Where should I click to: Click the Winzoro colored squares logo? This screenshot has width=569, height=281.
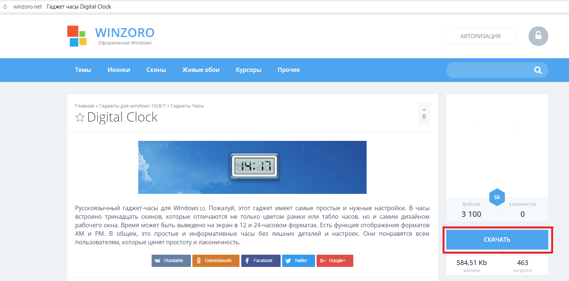click(x=77, y=36)
